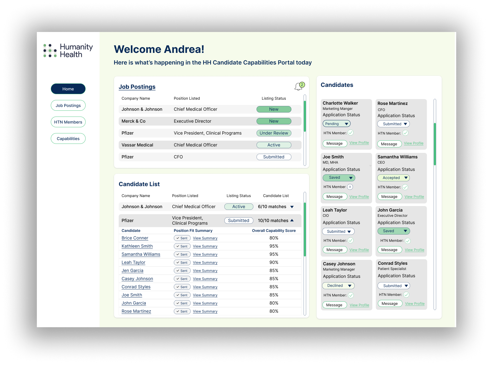Open Jen Garcia candidate link
Image resolution: width=489 pixels, height=365 pixels.
pos(132,271)
